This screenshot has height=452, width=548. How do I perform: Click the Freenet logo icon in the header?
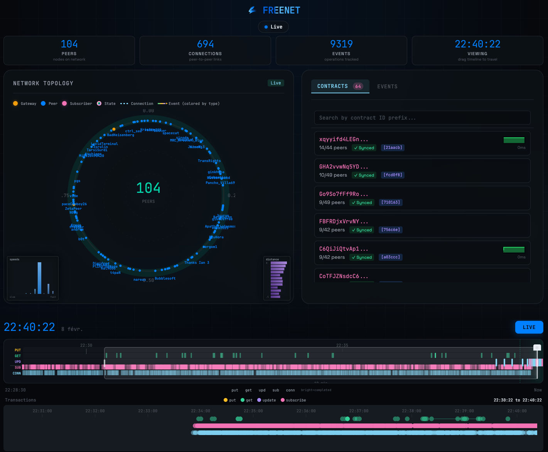pos(253,10)
